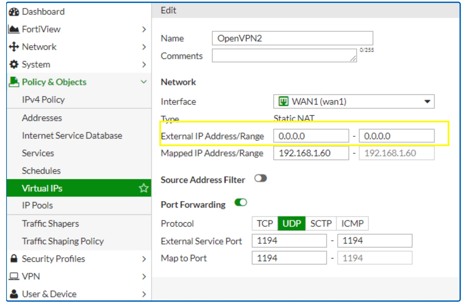Expand the User & Device menu chevron
This screenshot has height=304, width=469.
tap(144, 294)
